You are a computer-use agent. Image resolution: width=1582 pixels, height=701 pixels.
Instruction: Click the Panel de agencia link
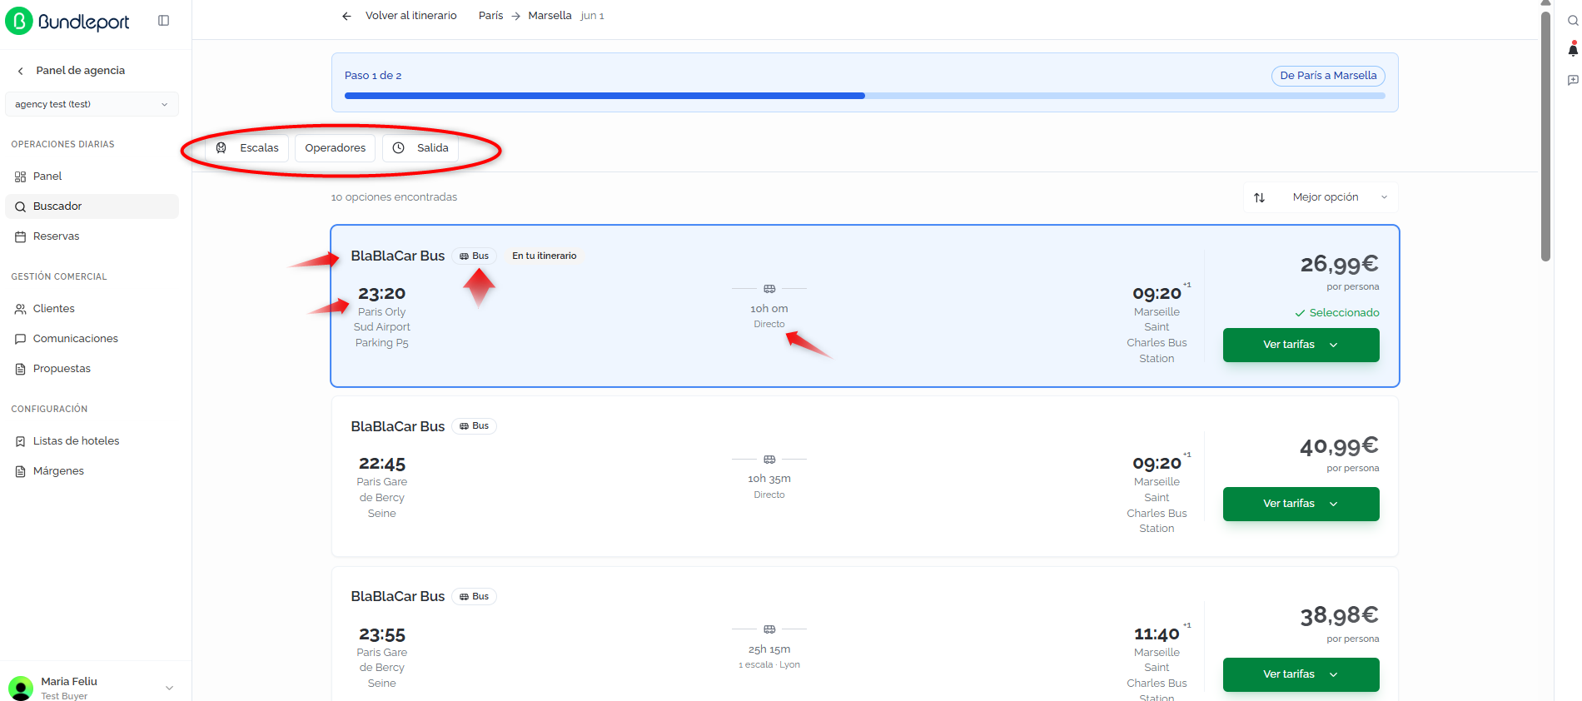point(81,71)
